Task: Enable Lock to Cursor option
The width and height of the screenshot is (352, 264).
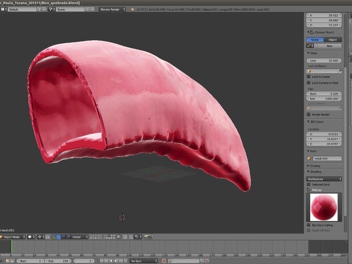Action: tap(309, 77)
